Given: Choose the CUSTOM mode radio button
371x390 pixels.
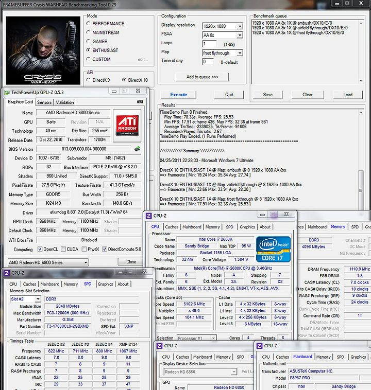Looking at the screenshot, I should (x=88, y=59).
